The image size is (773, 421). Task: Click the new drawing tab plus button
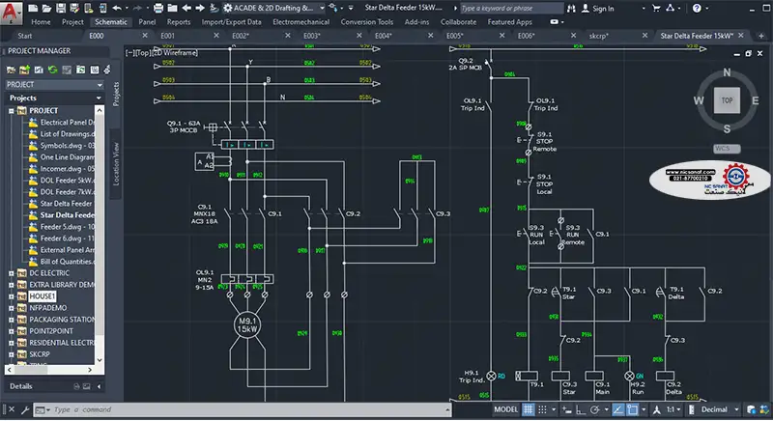tap(761, 36)
